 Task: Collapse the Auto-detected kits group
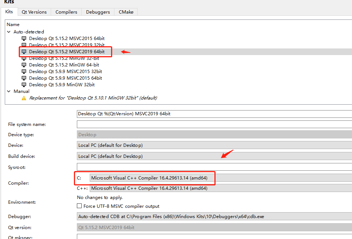[x=9, y=32]
